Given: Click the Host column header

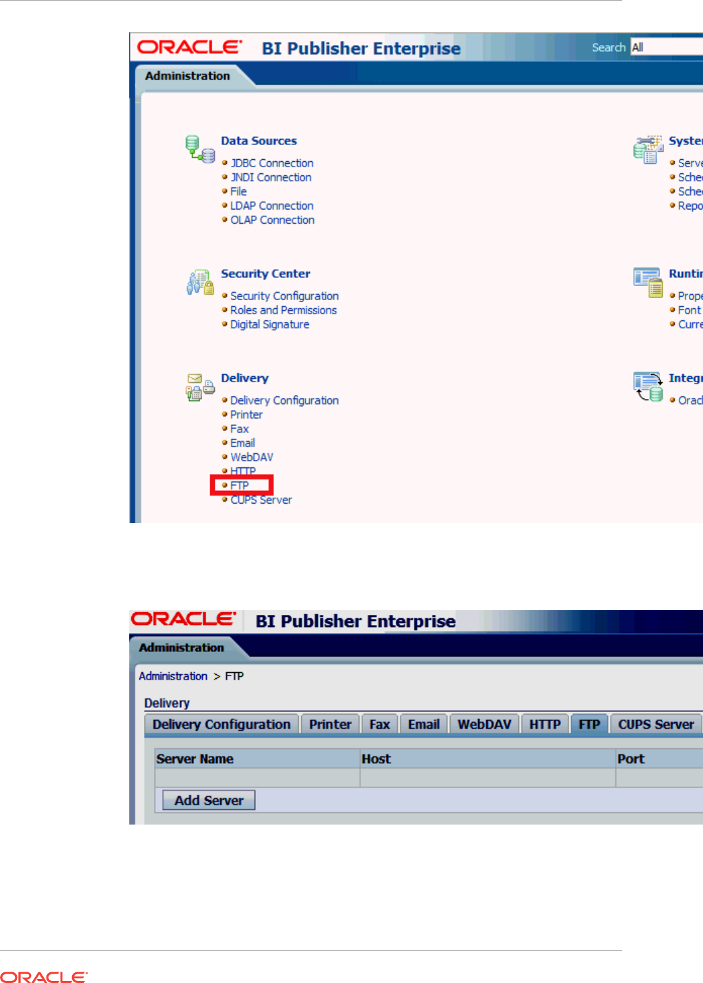Looking at the screenshot, I should 488,758.
